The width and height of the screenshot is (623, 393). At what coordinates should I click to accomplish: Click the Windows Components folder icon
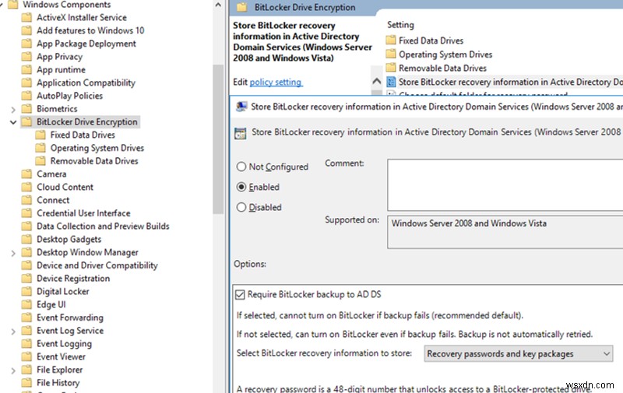[13, 5]
